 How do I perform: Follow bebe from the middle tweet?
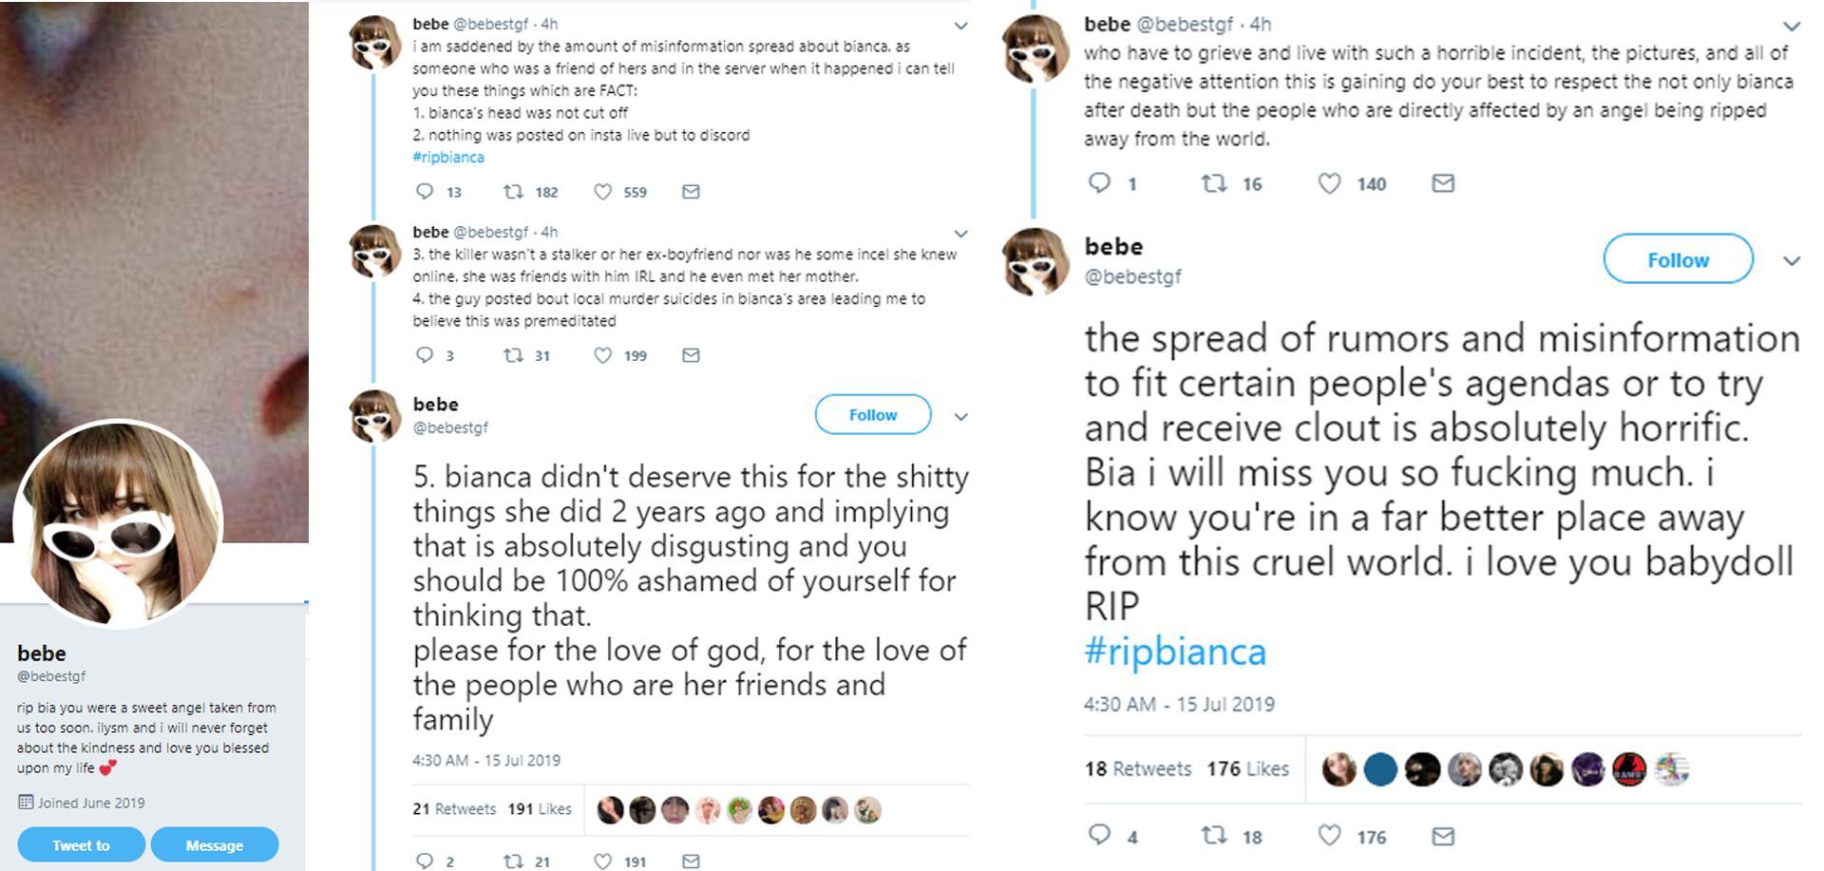pos(872,415)
